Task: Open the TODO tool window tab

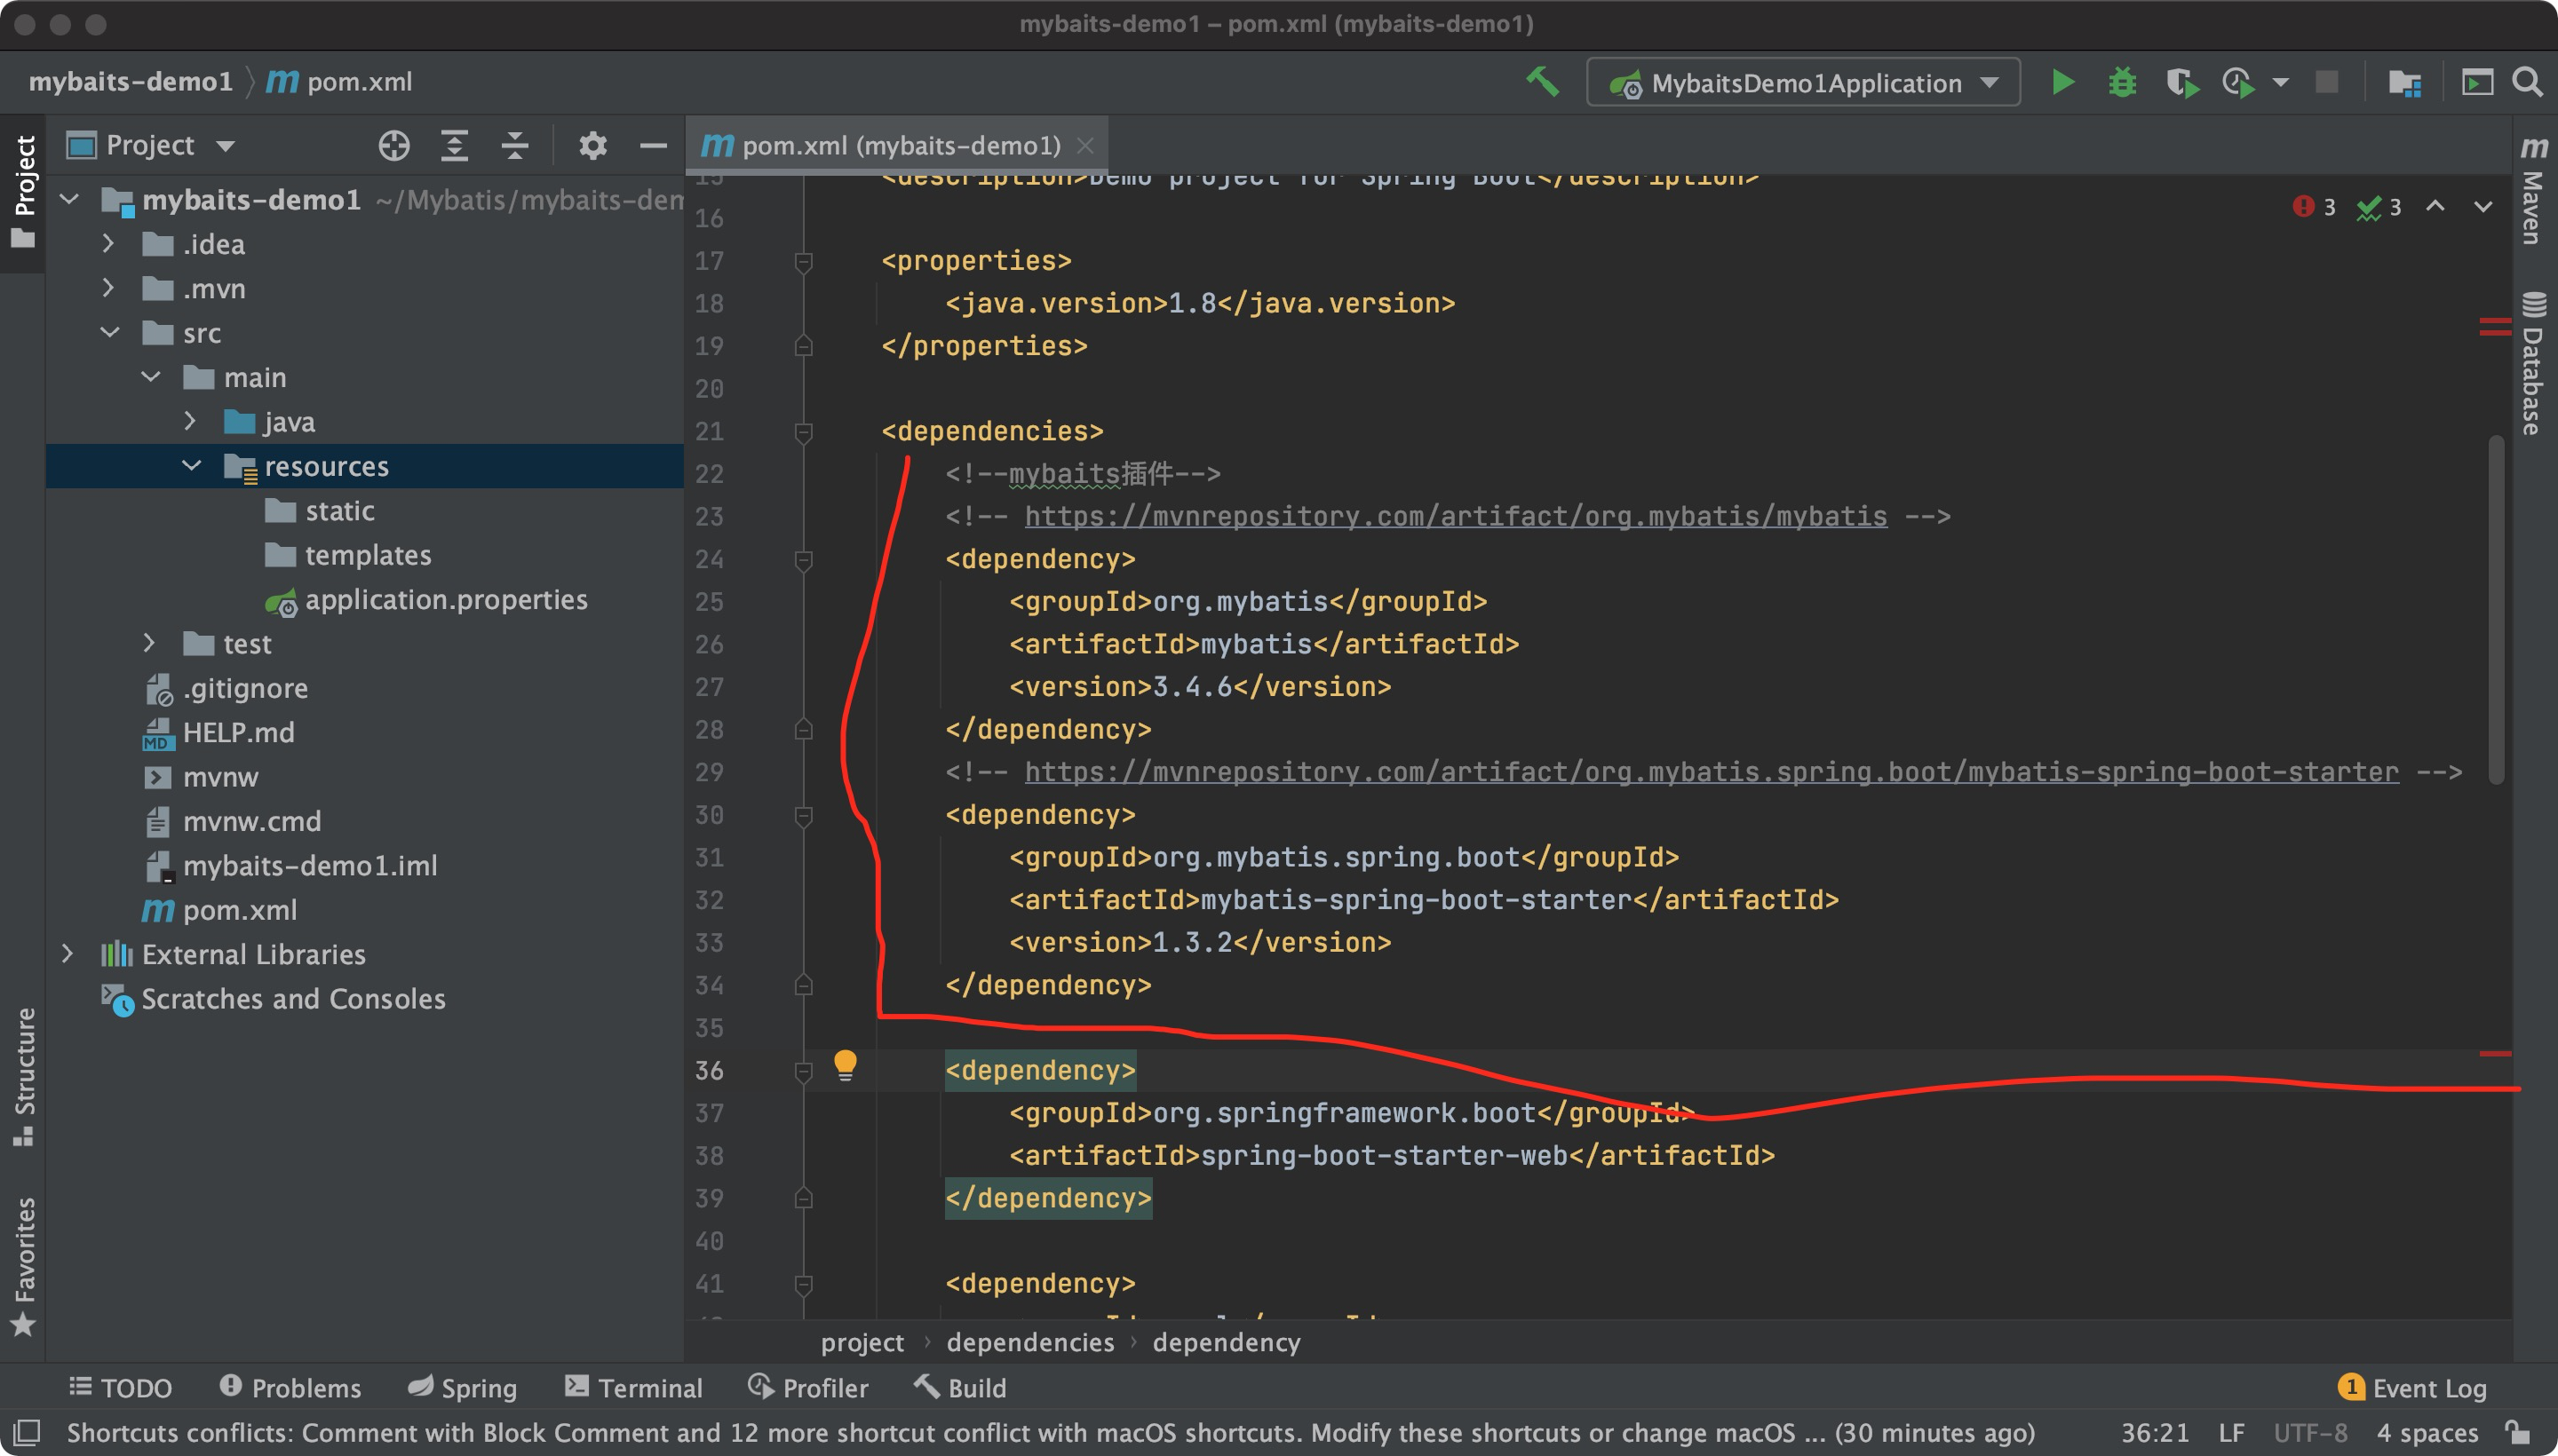Action: (121, 1387)
